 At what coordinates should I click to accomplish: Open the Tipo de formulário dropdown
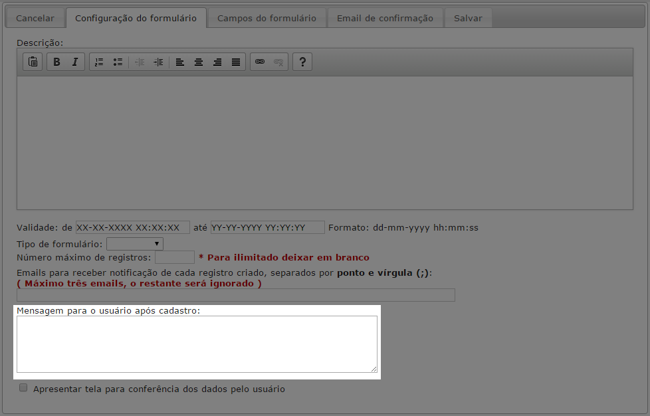tap(135, 244)
